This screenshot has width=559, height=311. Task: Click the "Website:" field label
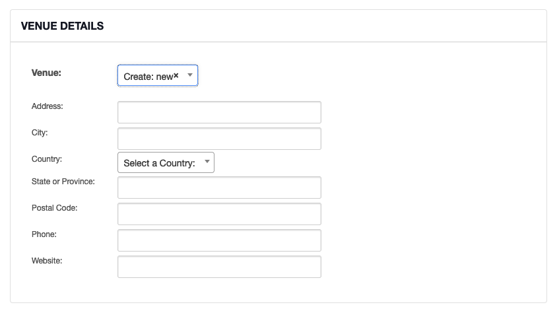click(x=47, y=261)
